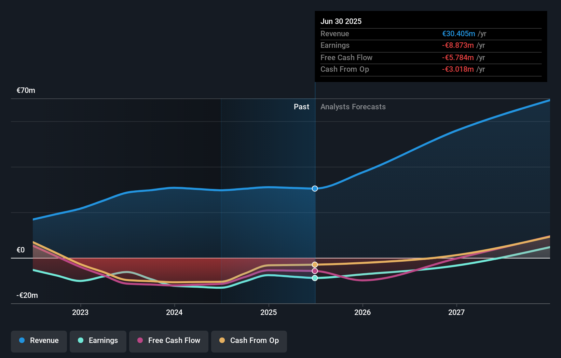Click the Jun 30 2025 tooltip header

(x=341, y=21)
